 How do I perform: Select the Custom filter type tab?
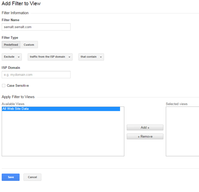29,45
